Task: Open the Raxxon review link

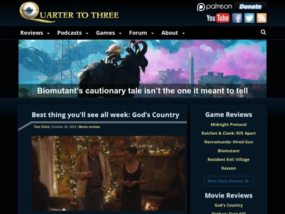Action: [x=229, y=169]
